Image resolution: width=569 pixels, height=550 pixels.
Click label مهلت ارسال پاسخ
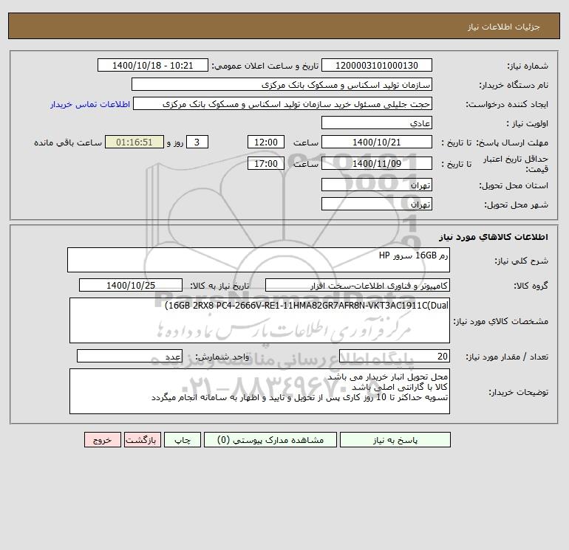[511, 142]
